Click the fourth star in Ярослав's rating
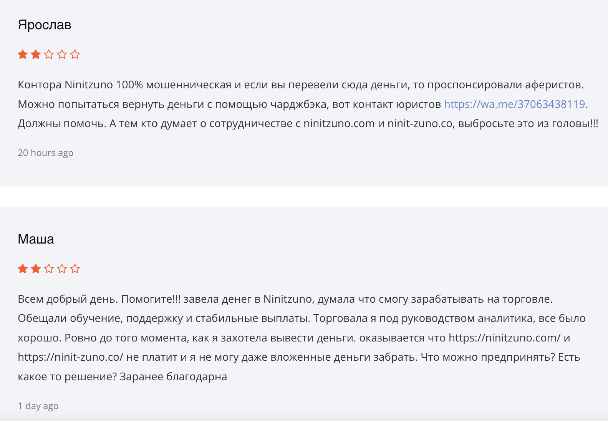Image resolution: width=608 pixels, height=421 pixels. coord(62,55)
